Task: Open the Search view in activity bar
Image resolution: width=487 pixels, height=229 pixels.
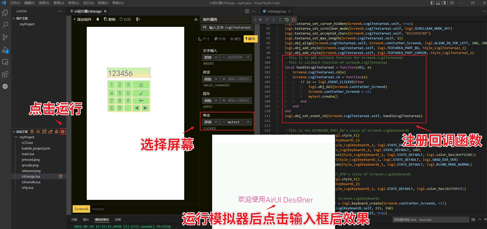Action: click(x=5, y=25)
